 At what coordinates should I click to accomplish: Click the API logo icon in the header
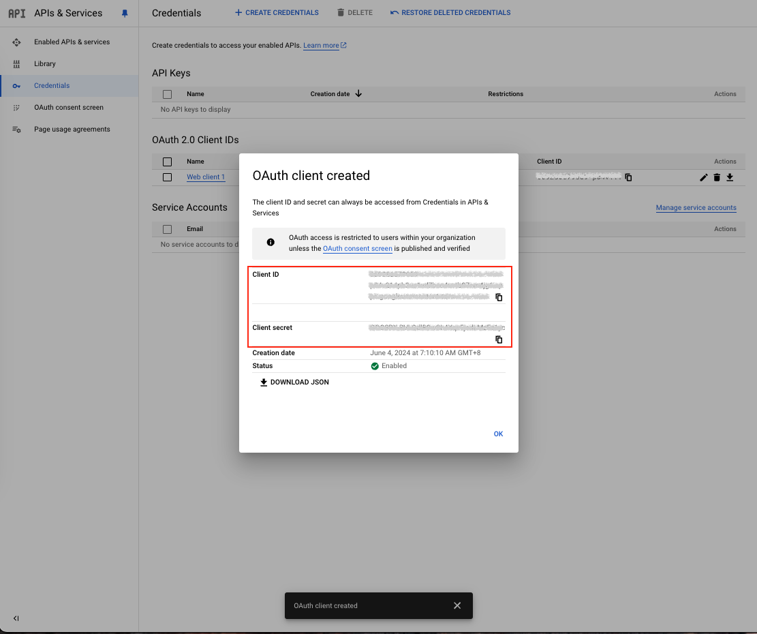tap(17, 13)
